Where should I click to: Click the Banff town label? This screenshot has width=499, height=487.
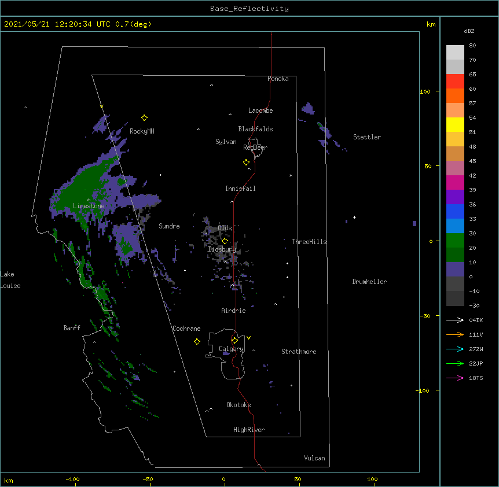(x=72, y=328)
